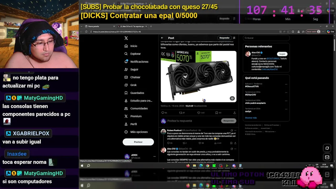Viewport: 336px width, 189px height.
Task: Open Guardados in the X sidebar
Action: 134,93
